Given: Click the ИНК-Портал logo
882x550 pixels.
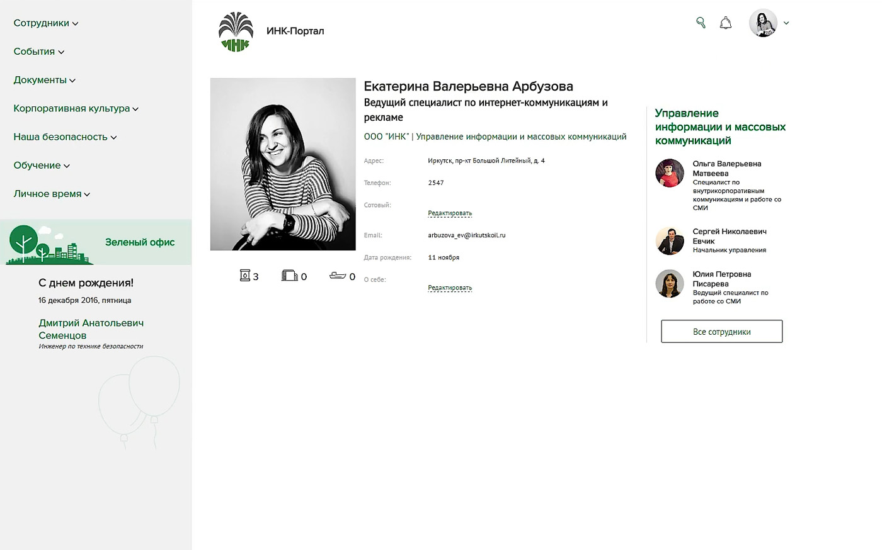Looking at the screenshot, I should (x=236, y=31).
